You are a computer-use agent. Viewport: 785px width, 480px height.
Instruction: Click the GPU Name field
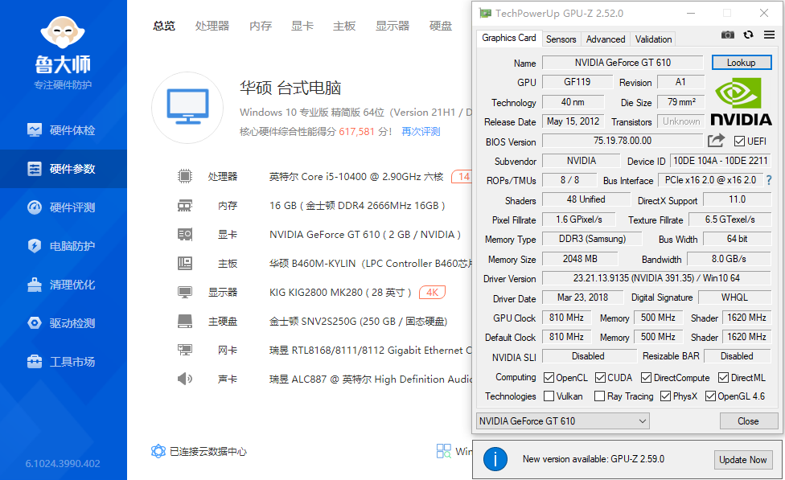[x=623, y=63]
